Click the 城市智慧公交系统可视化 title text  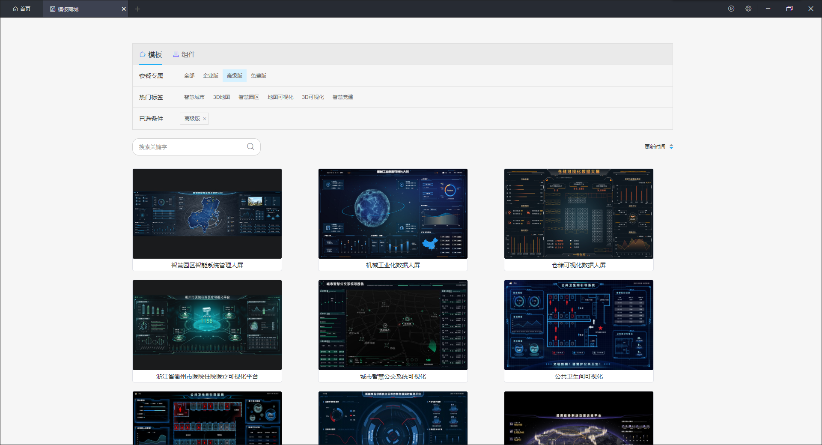coord(393,376)
